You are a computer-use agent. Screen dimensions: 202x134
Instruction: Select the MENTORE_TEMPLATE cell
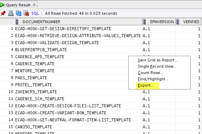point(72,71)
